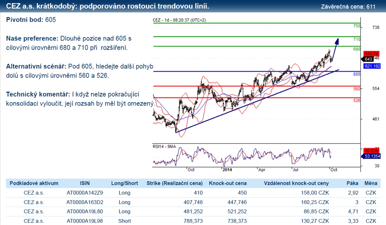Click knock-out value 447,746
Screen dimensions: 386x225
[x=237, y=202]
